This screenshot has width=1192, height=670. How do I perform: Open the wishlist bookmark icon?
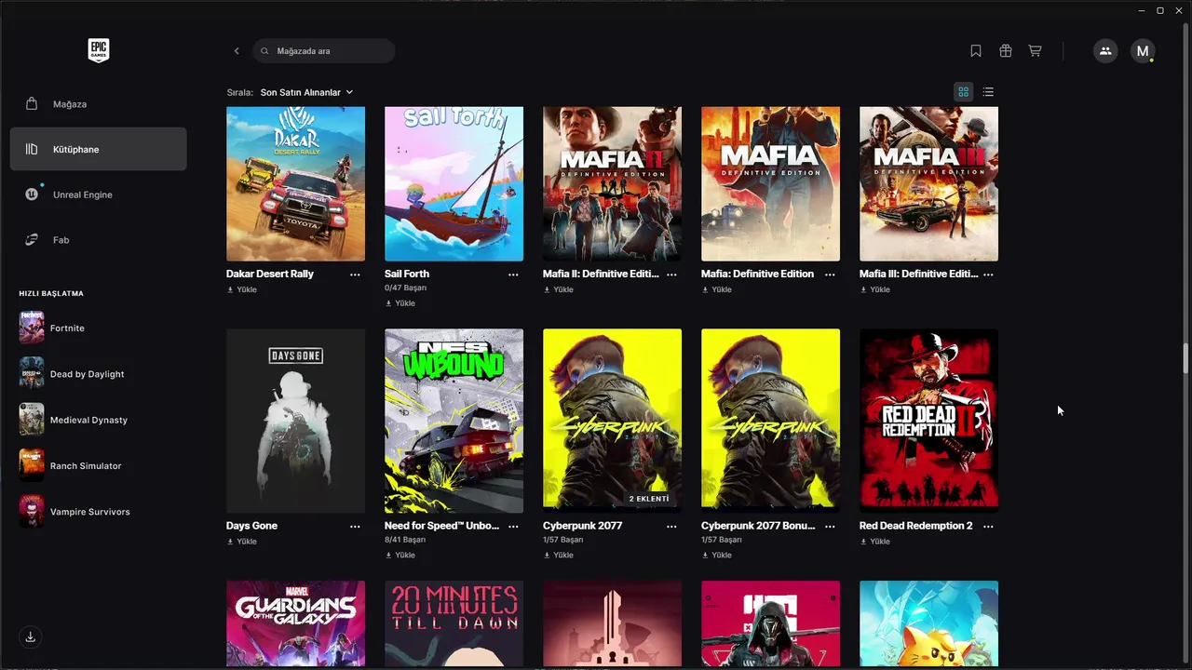[x=976, y=51]
